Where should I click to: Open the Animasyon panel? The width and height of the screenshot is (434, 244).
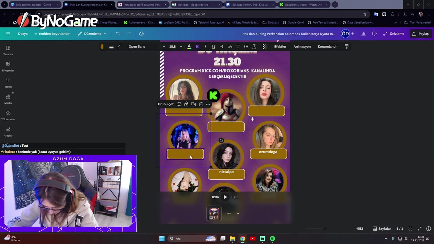pyautogui.click(x=302, y=46)
